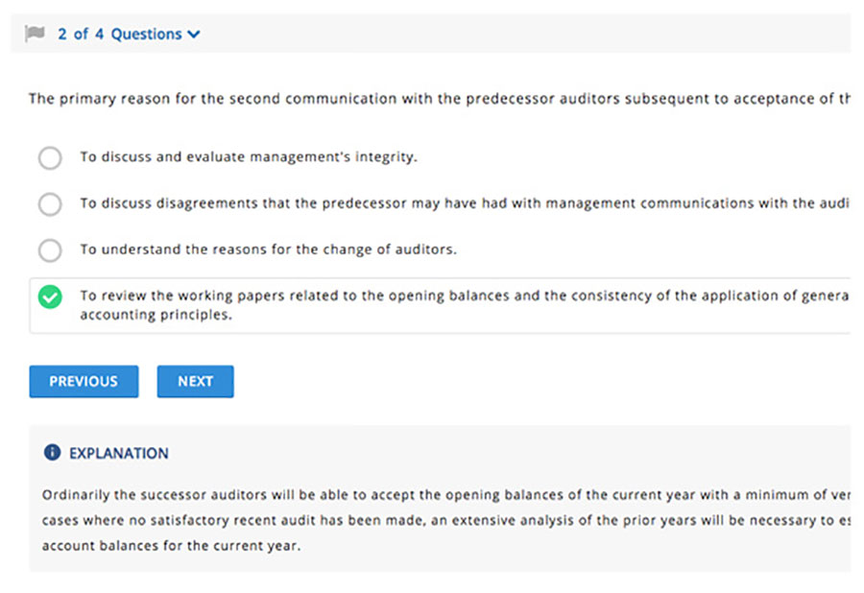
Task: Click 'To understand the reasons' answer text
Action: [268, 249]
